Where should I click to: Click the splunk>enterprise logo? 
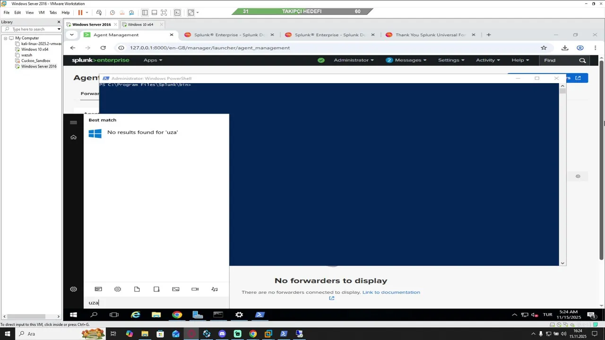click(100, 60)
